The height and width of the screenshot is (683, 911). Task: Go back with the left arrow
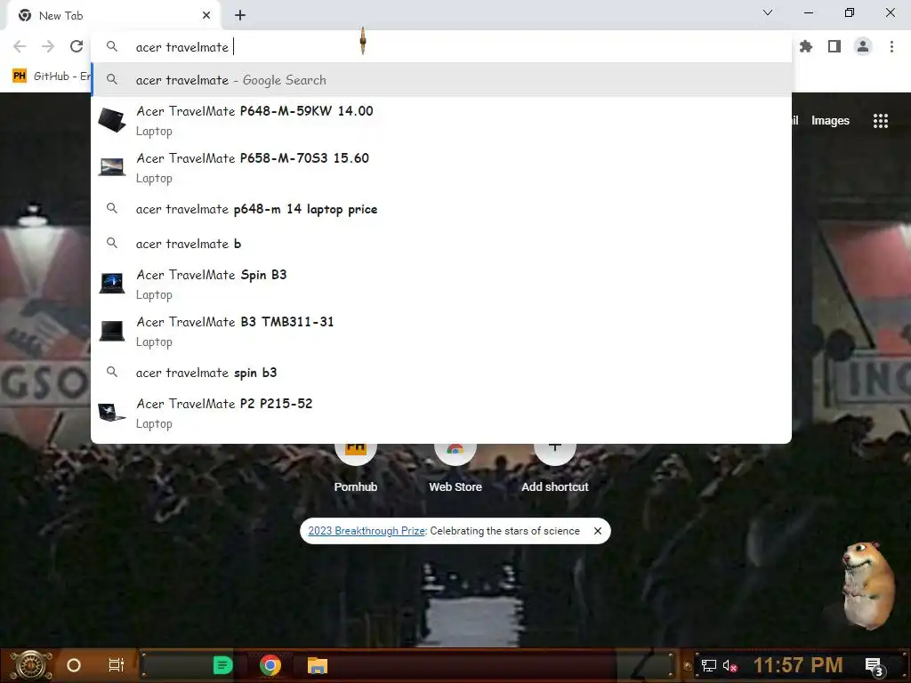(20, 46)
